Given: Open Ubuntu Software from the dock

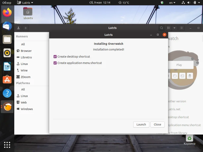Looking at the screenshot, I should 7,80.
